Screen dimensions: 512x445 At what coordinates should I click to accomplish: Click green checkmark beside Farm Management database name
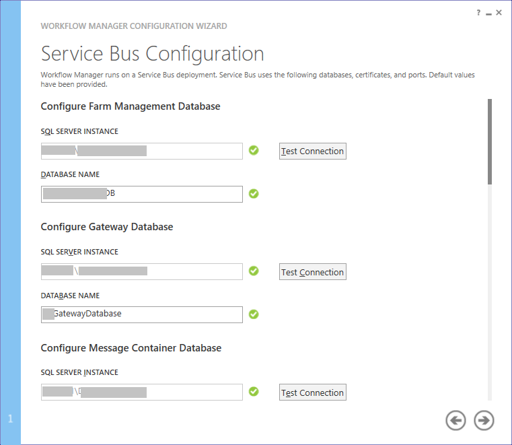(254, 194)
